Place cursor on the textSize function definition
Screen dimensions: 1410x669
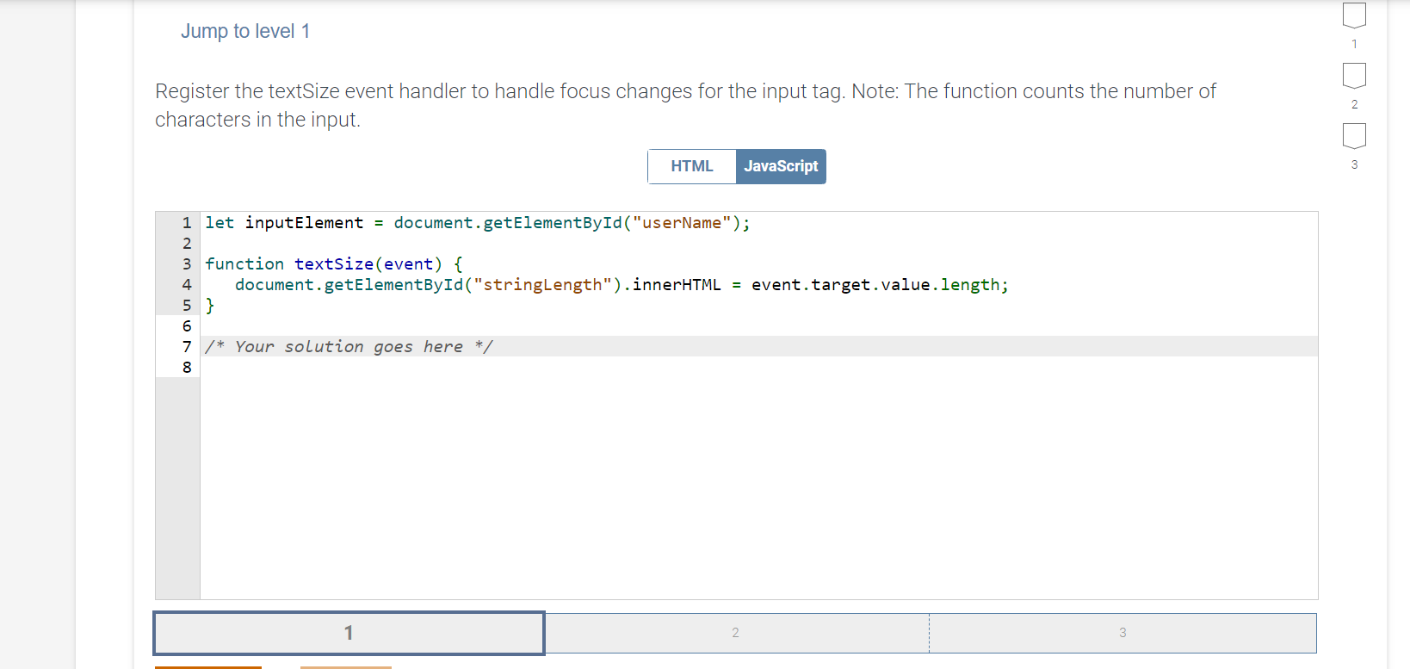coord(334,263)
